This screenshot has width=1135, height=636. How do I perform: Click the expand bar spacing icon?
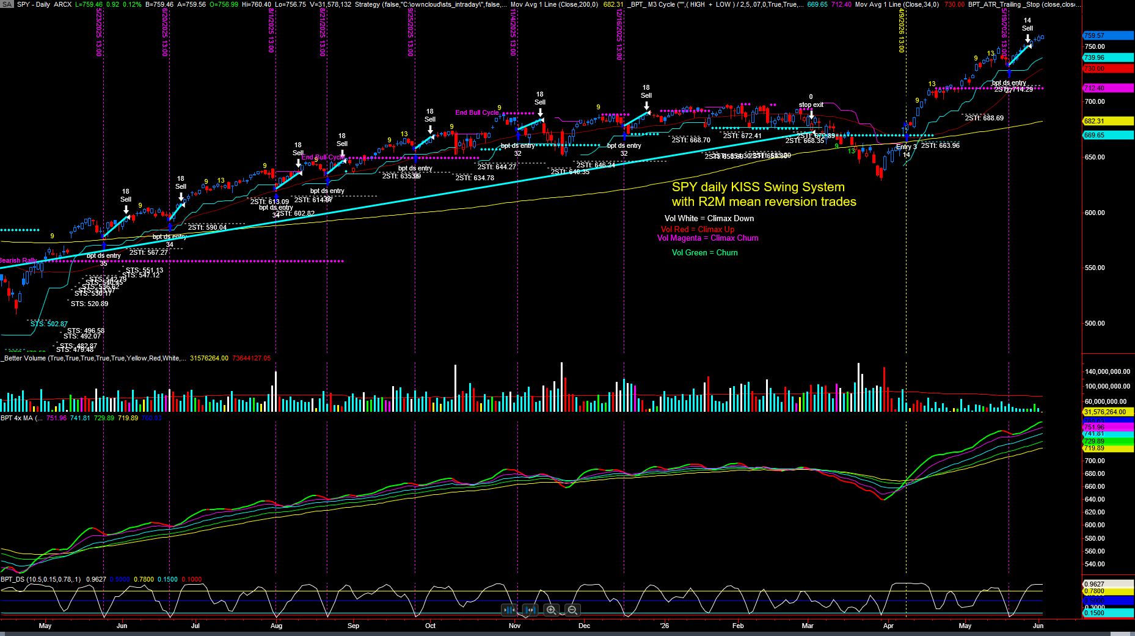(x=530, y=610)
